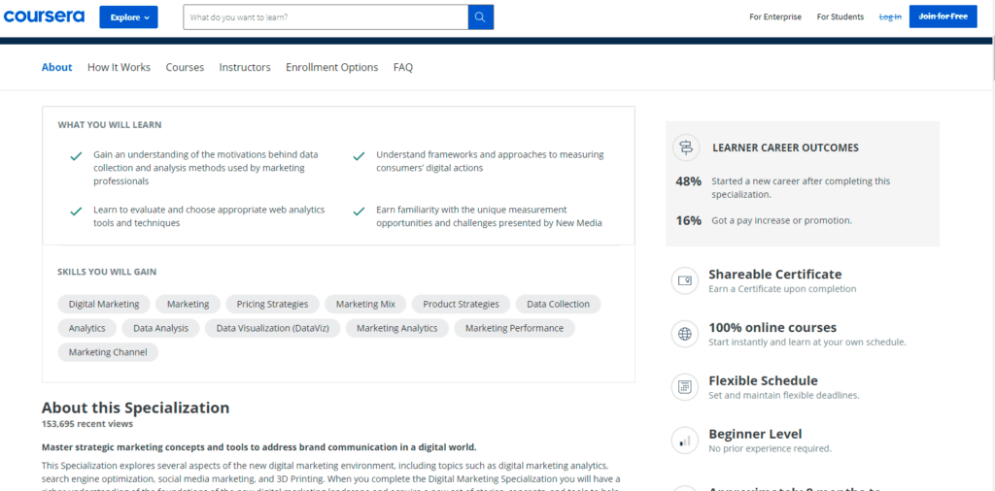Screen dimensions: 995x491
Task: Open the Courses tab
Action: pyautogui.click(x=185, y=67)
